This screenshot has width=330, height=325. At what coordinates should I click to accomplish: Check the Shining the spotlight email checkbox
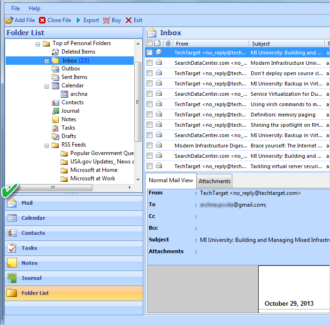coord(149,124)
